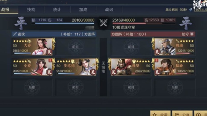The image size is (207, 116).
Task: Open the 步练师 hero card
Action: click(x=76, y=67)
